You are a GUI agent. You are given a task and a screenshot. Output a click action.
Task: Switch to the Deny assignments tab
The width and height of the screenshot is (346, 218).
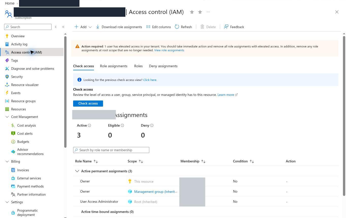tap(163, 66)
